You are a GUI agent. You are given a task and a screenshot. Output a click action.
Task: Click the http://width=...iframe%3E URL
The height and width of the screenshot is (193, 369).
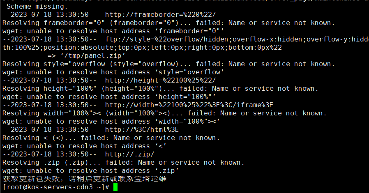[x=189, y=105]
